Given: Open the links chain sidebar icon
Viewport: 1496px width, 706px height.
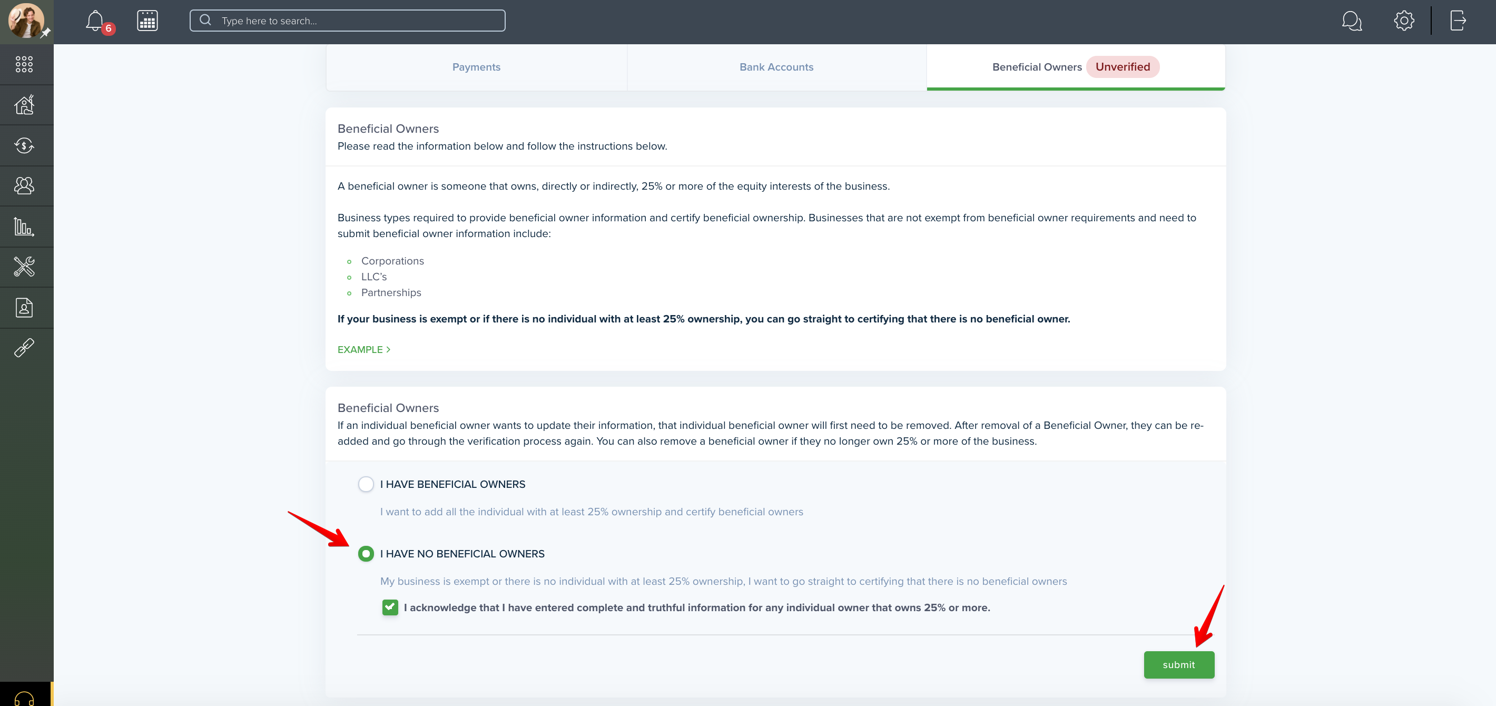Looking at the screenshot, I should pyautogui.click(x=24, y=348).
